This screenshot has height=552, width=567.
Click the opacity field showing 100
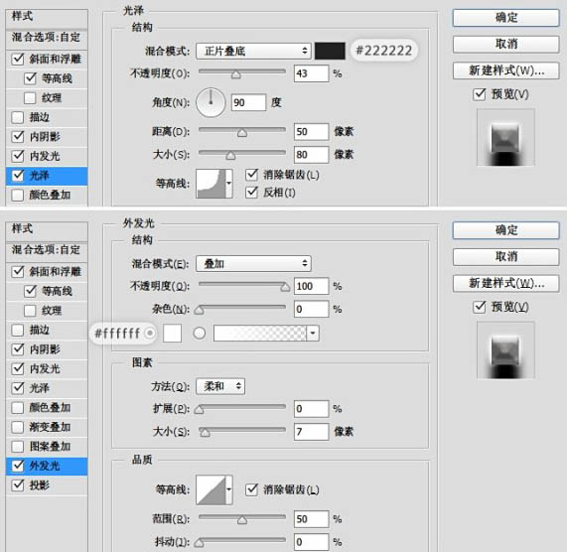pos(312,286)
